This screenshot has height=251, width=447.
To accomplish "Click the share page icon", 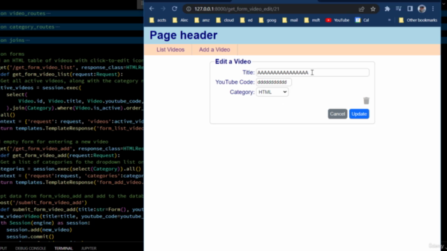I will (x=362, y=9).
